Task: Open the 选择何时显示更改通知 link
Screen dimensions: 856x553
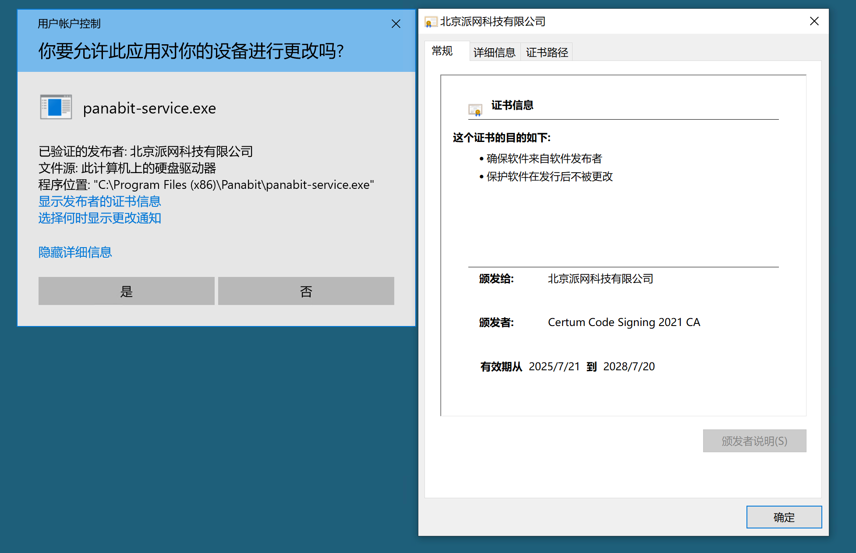Action: tap(100, 218)
